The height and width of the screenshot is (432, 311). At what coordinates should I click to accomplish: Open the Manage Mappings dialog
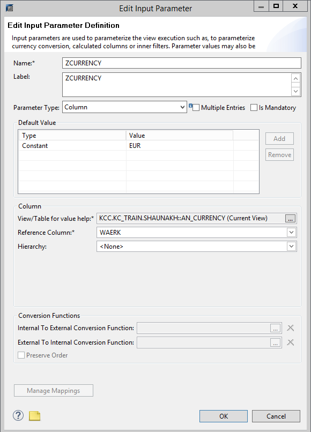coord(53,390)
